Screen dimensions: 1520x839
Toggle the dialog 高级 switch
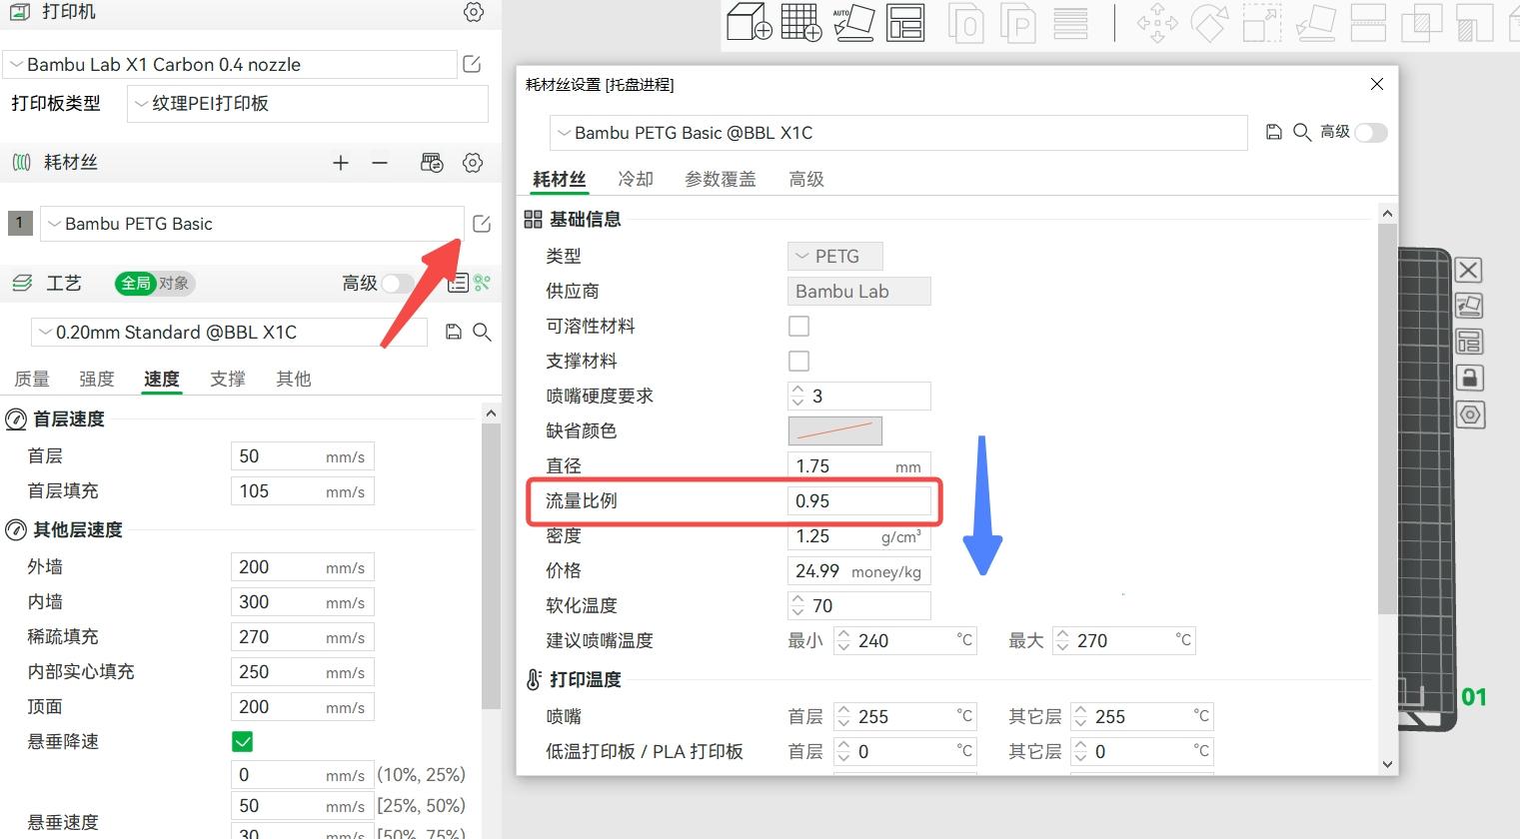click(1371, 132)
